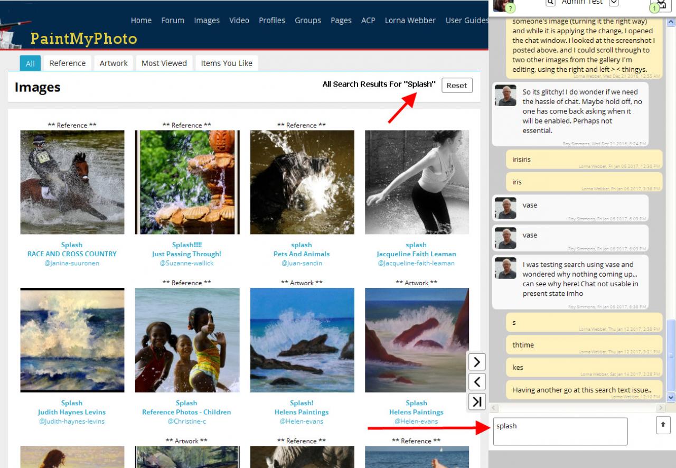Focus the chat message box containing 'splash'
The width and height of the screenshot is (676, 468).
click(x=560, y=432)
